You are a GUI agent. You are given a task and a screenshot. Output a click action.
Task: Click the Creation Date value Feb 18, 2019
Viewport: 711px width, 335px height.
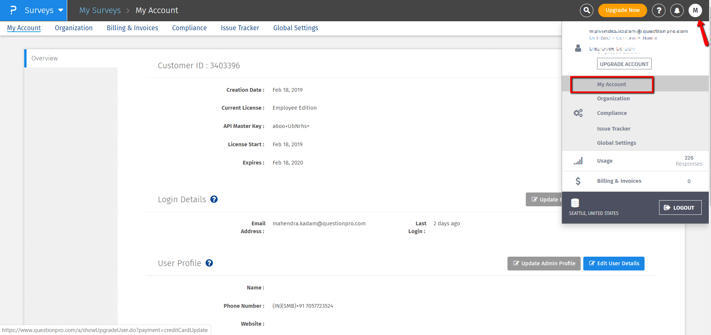coord(288,90)
